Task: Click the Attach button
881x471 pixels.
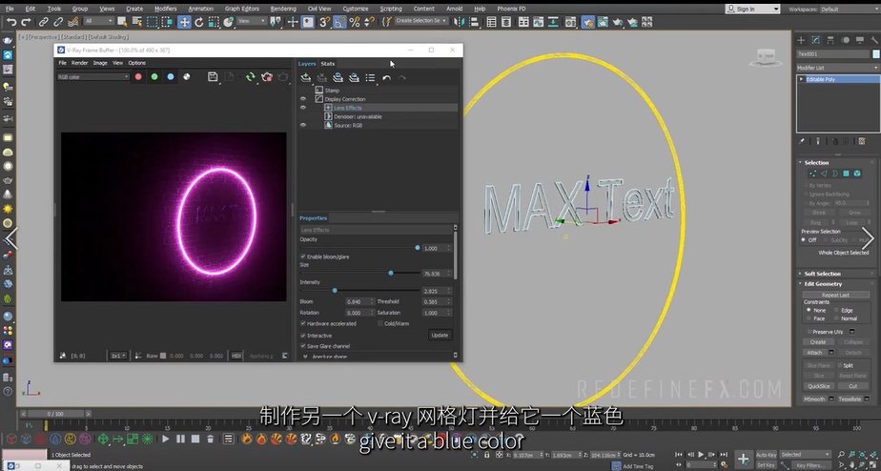Action: (814, 353)
